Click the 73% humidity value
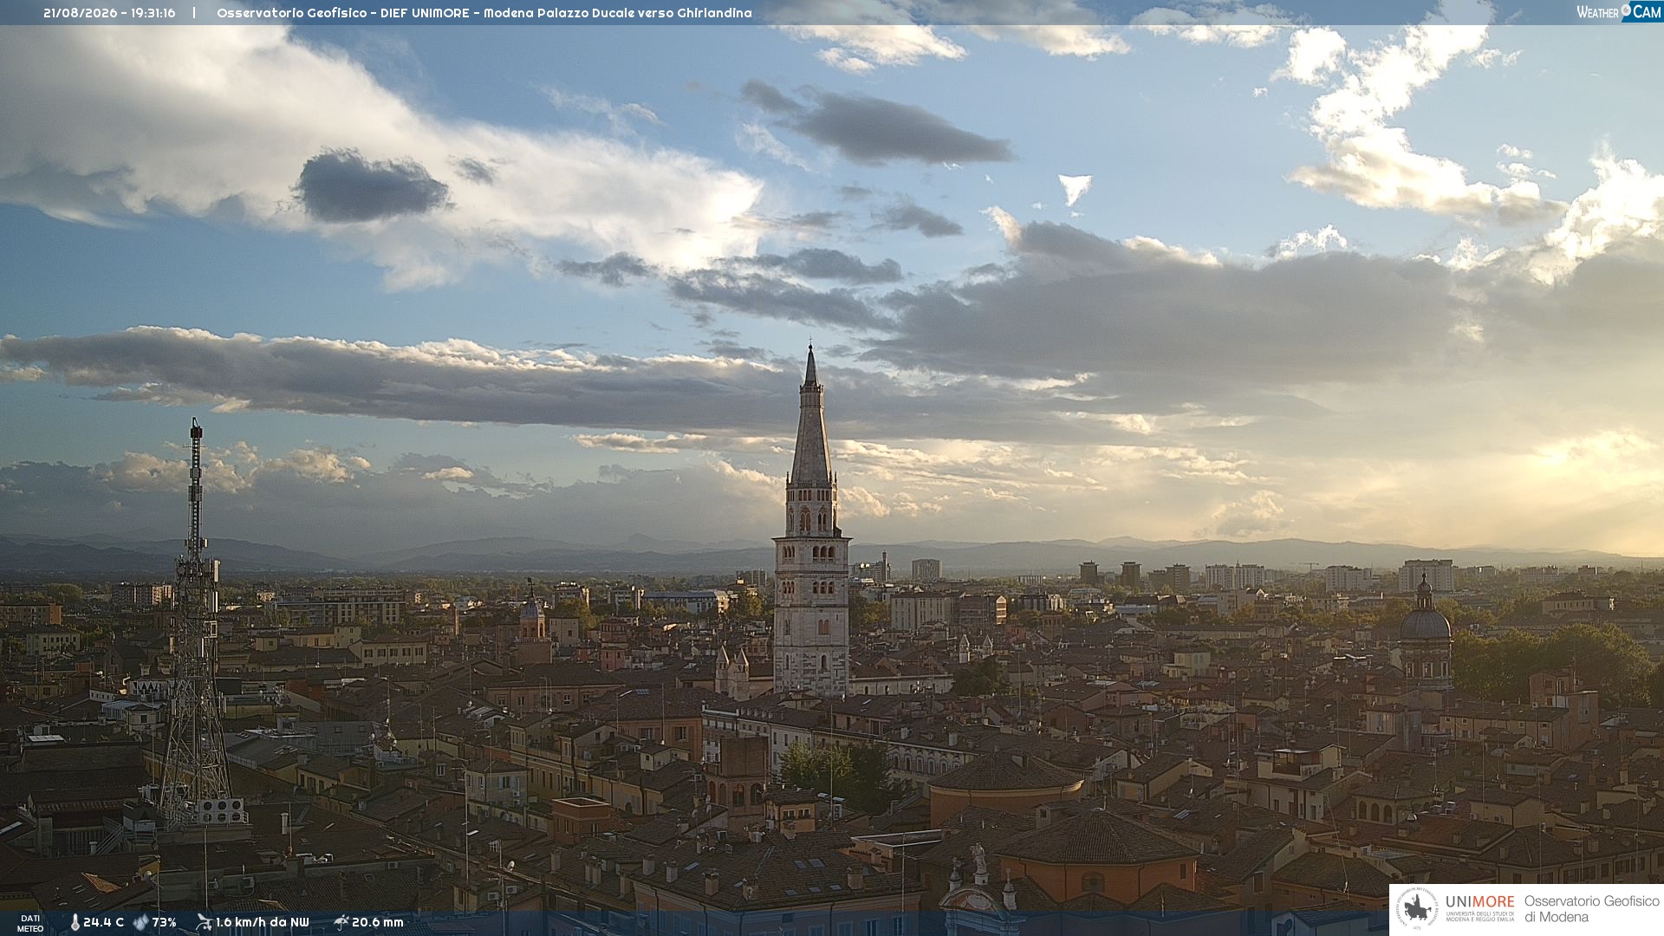Viewport: 1664px width, 936px height. coord(164,922)
